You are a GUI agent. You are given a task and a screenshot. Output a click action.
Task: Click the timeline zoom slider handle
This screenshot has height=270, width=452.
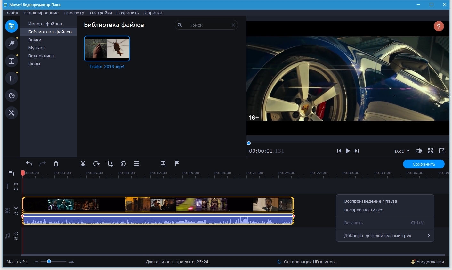(49, 261)
